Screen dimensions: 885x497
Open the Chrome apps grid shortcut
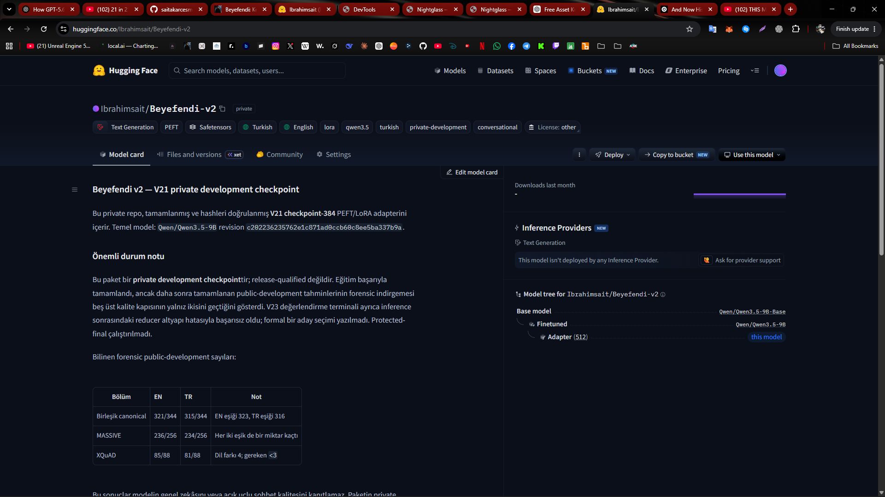coord(9,46)
